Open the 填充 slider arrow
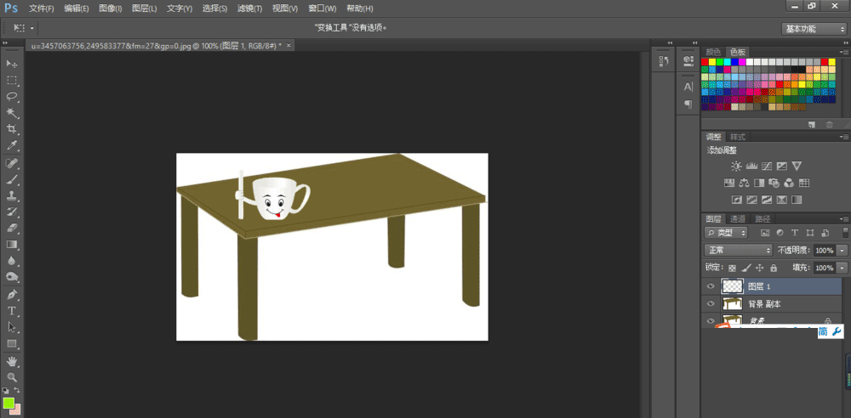The height and width of the screenshot is (418, 851). [842, 268]
